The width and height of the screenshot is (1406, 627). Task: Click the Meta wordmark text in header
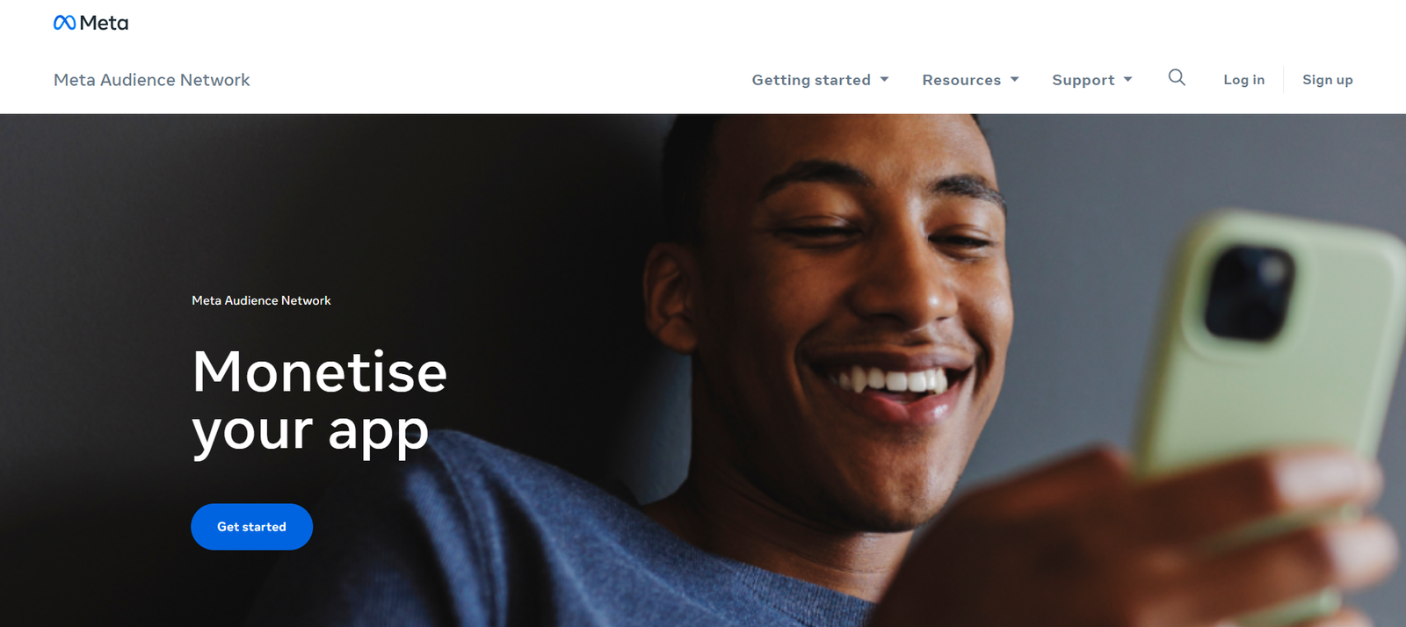pyautogui.click(x=104, y=23)
